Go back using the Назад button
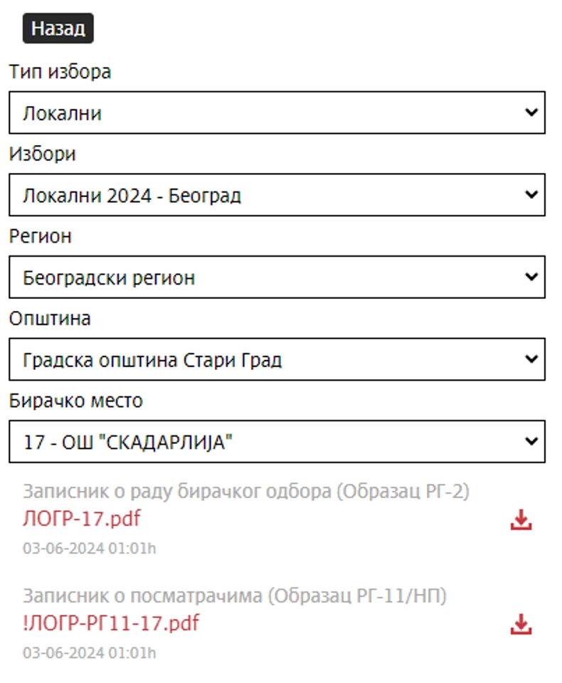This screenshot has width=562, height=683. click(58, 28)
